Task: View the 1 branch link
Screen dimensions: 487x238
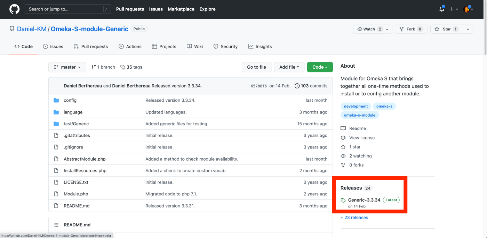Action: pos(103,67)
